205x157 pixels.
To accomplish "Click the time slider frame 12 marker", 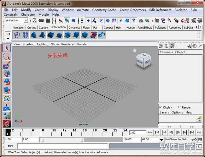I will click(64, 130).
